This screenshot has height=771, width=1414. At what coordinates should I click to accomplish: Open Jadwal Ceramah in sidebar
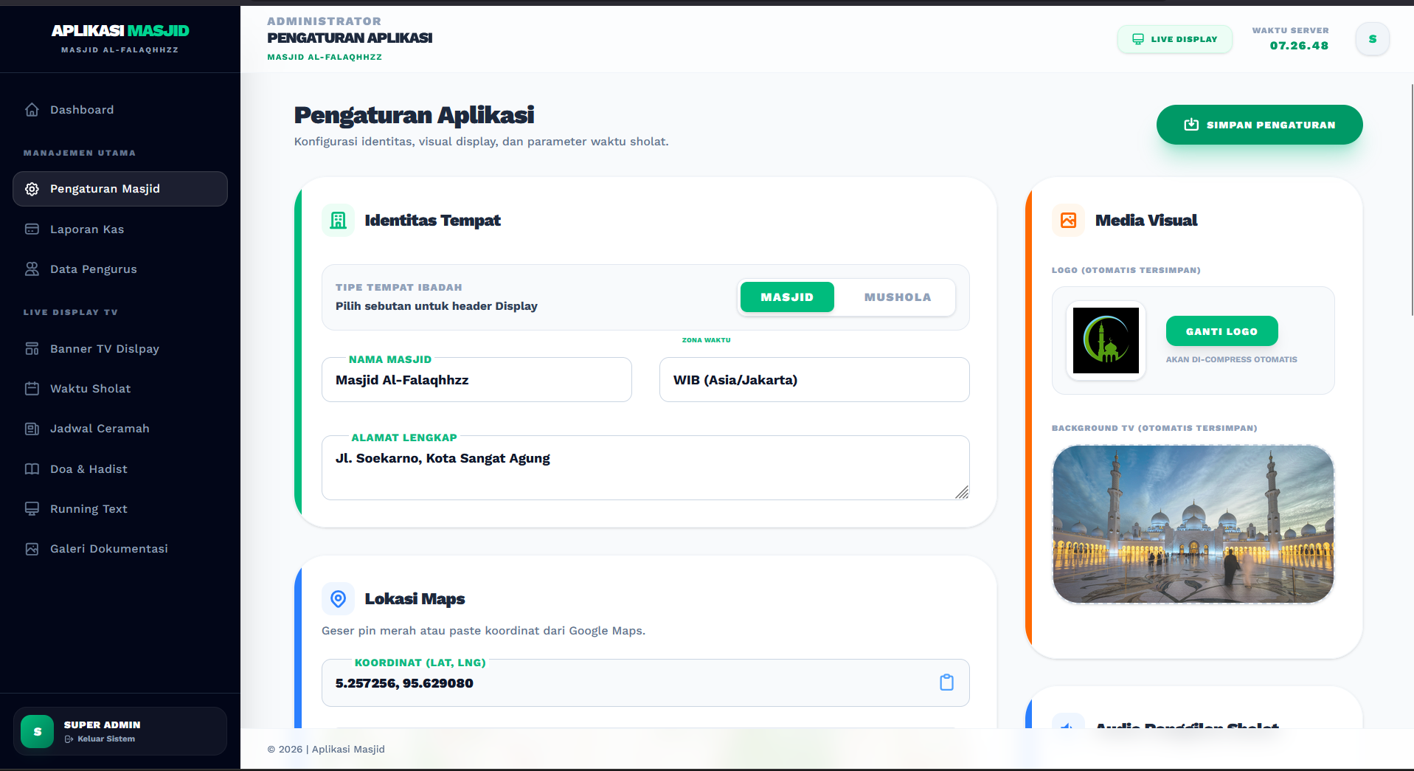[120, 429]
